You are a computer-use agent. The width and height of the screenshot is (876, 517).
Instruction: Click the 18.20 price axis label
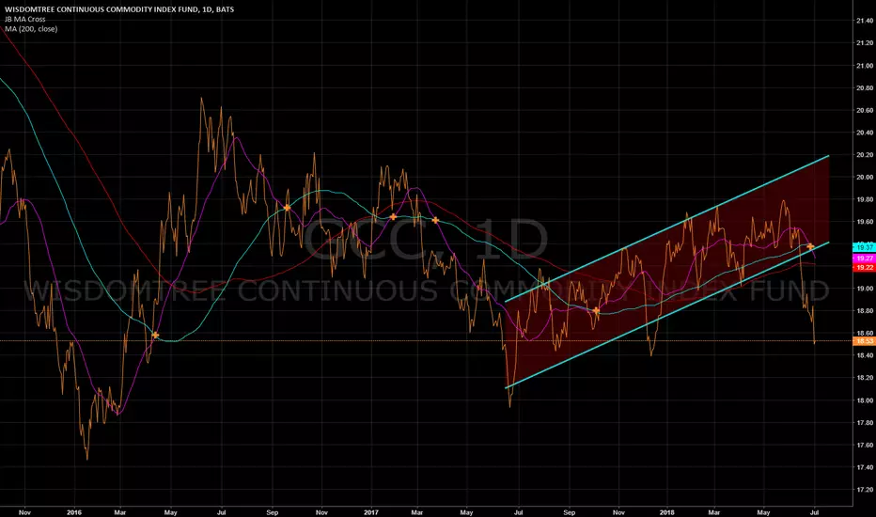[x=865, y=378]
